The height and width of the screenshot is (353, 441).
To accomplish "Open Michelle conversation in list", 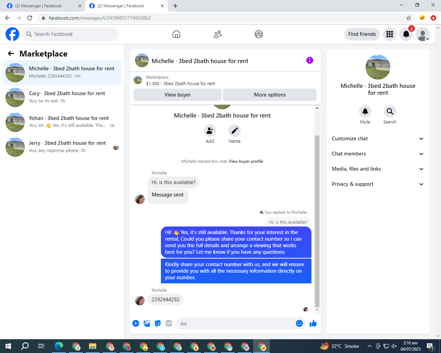I will [62, 73].
